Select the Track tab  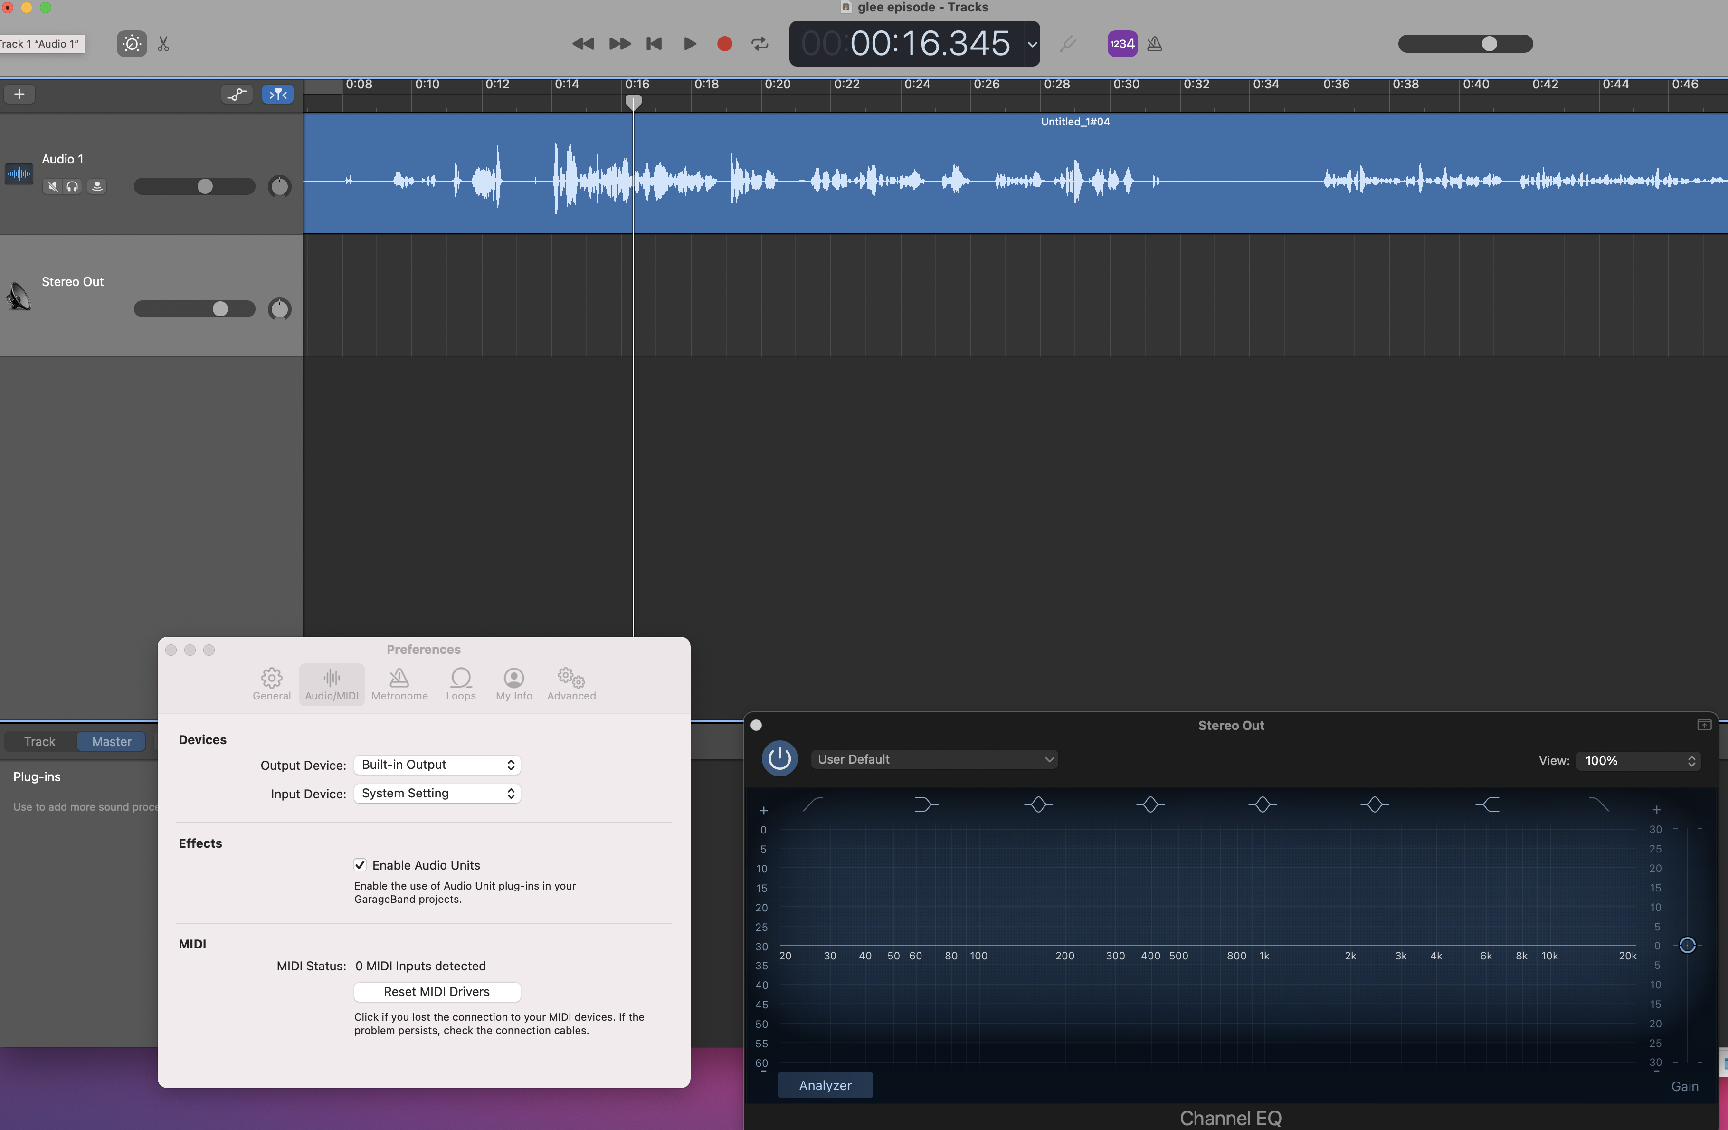click(39, 741)
